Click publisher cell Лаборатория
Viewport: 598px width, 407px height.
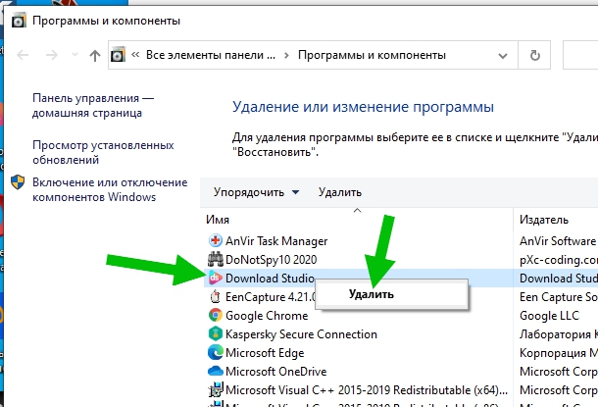559,333
